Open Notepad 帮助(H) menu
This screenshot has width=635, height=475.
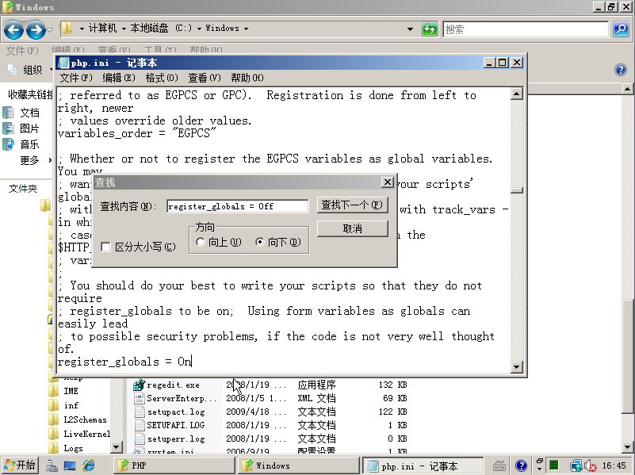pyautogui.click(x=247, y=78)
